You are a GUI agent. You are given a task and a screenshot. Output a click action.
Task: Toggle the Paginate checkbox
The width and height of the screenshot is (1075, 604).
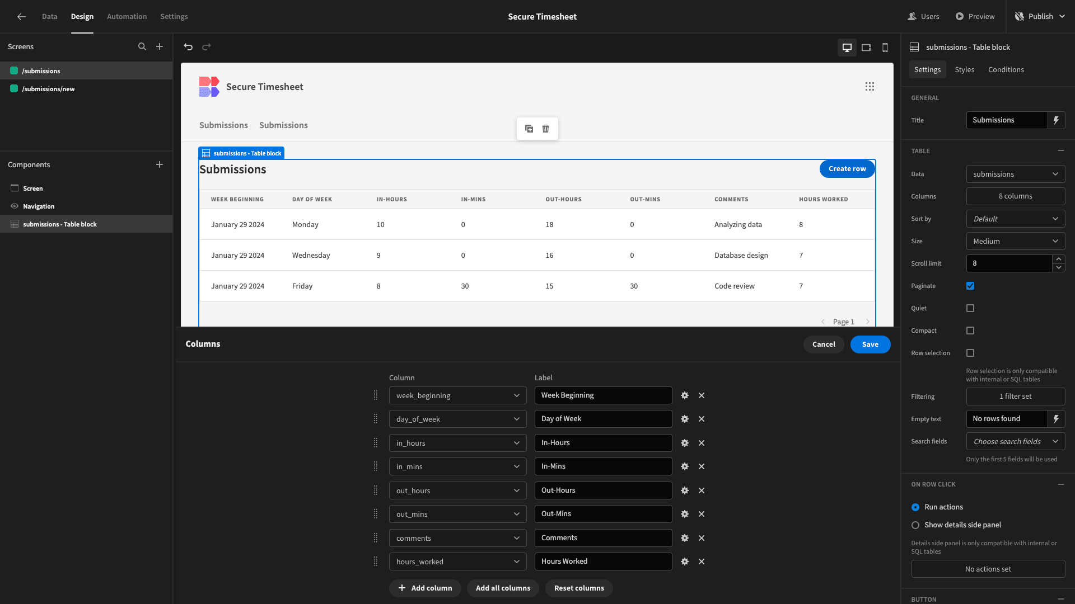click(x=970, y=286)
